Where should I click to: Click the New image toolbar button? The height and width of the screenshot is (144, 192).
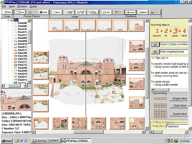[x=57, y=12]
